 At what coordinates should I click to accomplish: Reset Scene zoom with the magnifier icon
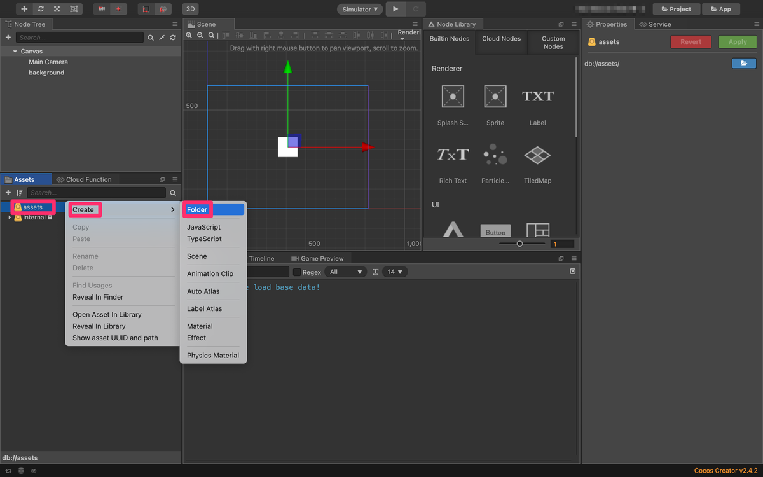click(x=212, y=35)
